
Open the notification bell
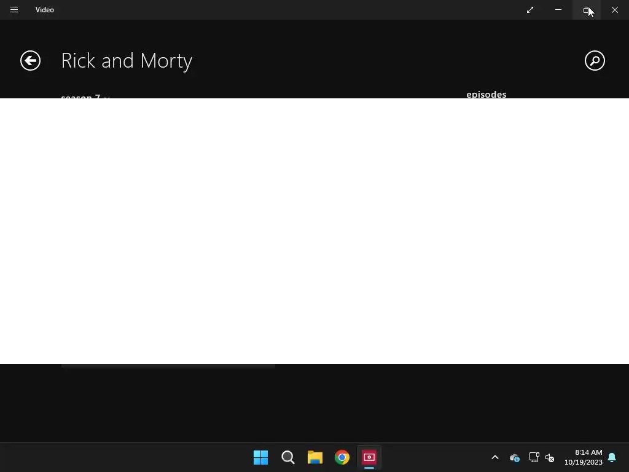coord(612,457)
